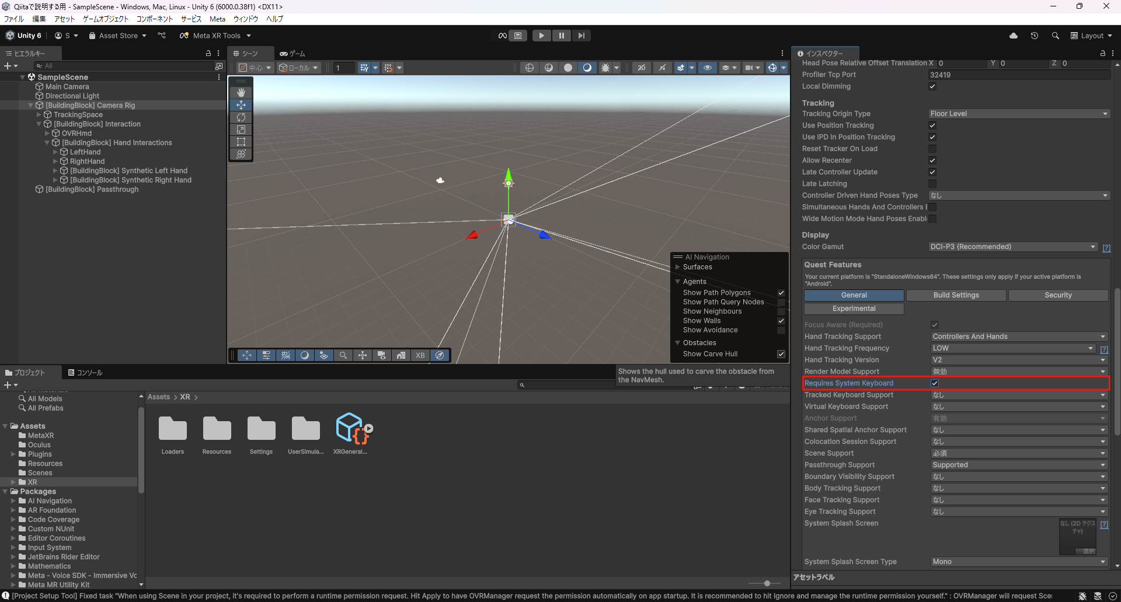Open the Asset Store button

click(118, 36)
